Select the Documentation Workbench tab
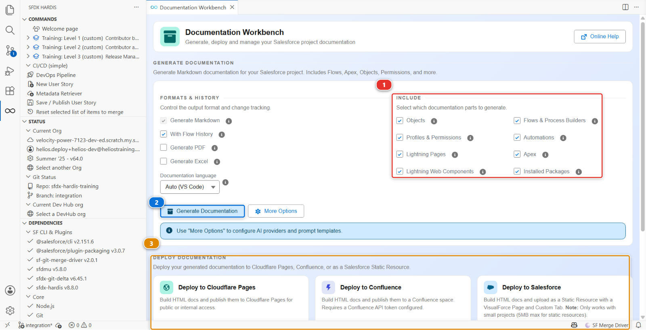The height and width of the screenshot is (330, 646). tap(192, 7)
